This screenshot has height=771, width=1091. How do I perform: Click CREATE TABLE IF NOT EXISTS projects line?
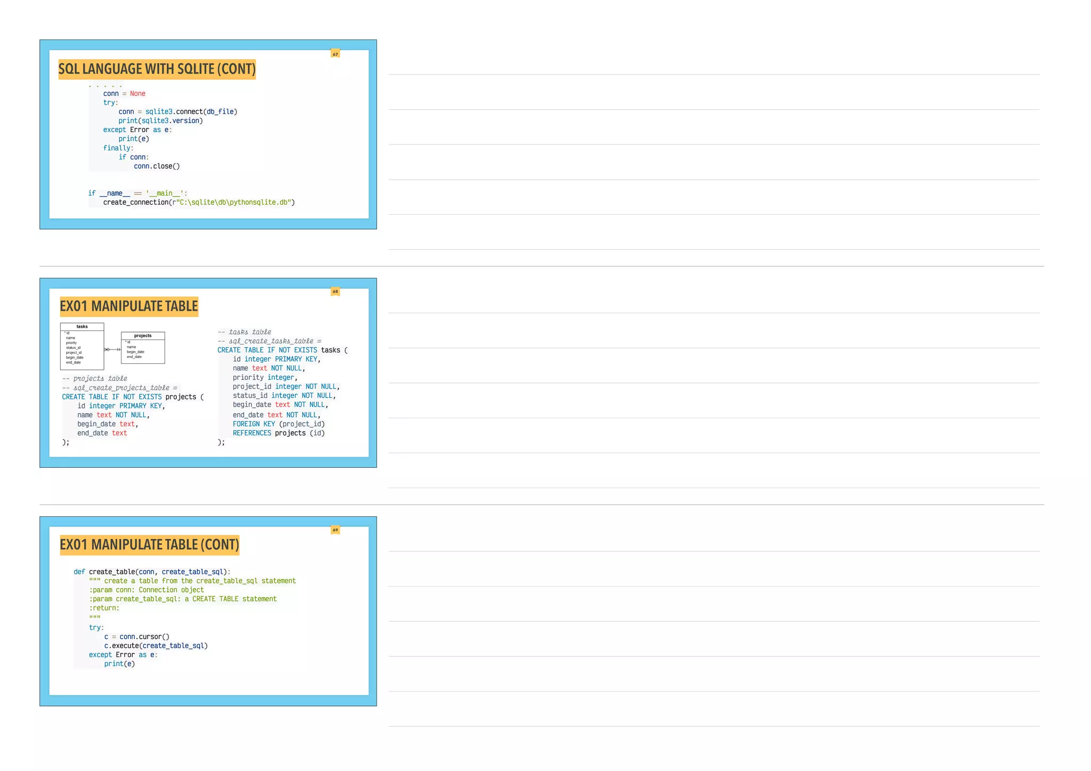click(133, 397)
